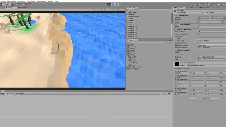Switch to the Lighting tab
The image size is (226, 127).
click(x=190, y=8)
